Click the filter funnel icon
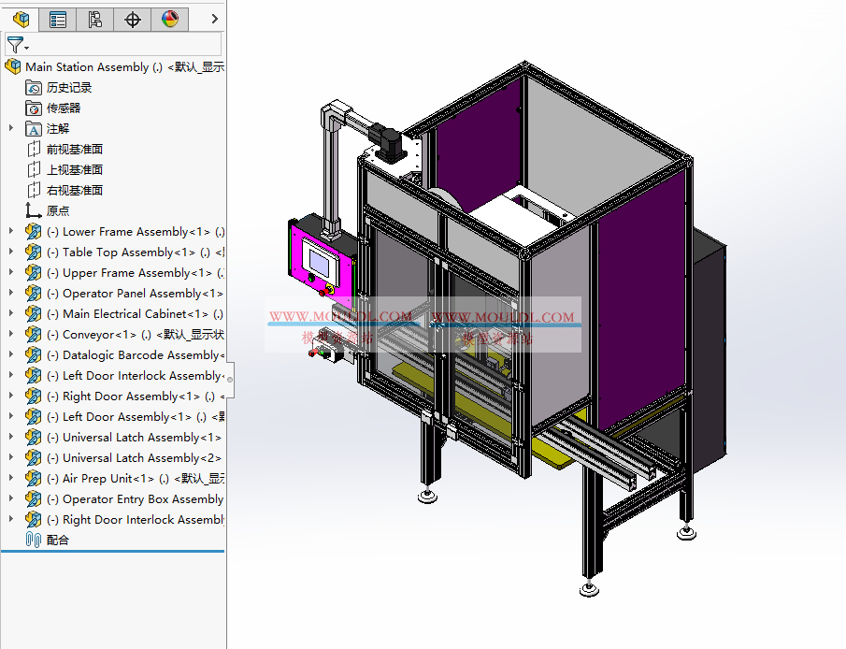 point(15,44)
